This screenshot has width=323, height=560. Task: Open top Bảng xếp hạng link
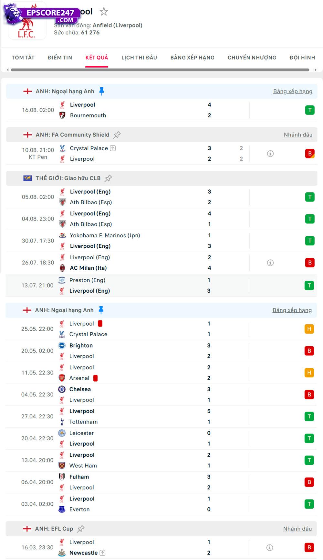[x=293, y=92]
